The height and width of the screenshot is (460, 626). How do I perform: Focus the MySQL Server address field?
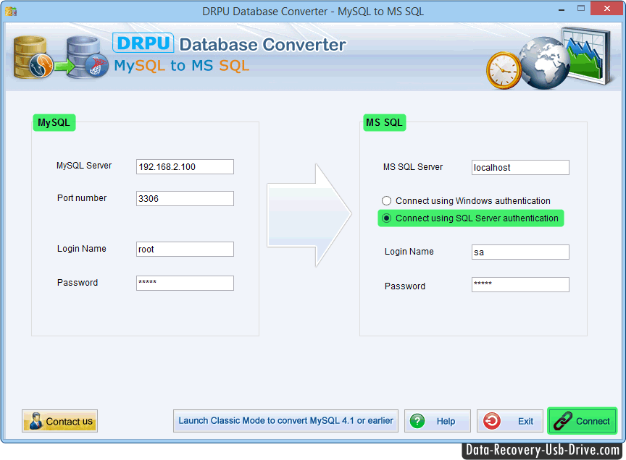tap(185, 166)
